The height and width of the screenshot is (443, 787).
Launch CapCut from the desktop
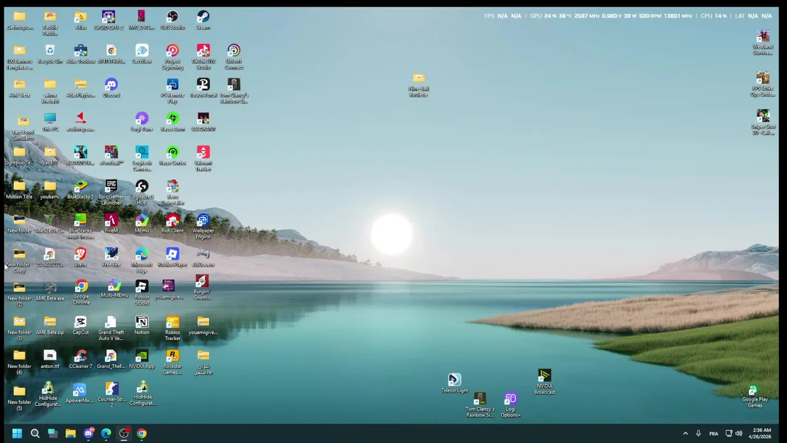(81, 325)
